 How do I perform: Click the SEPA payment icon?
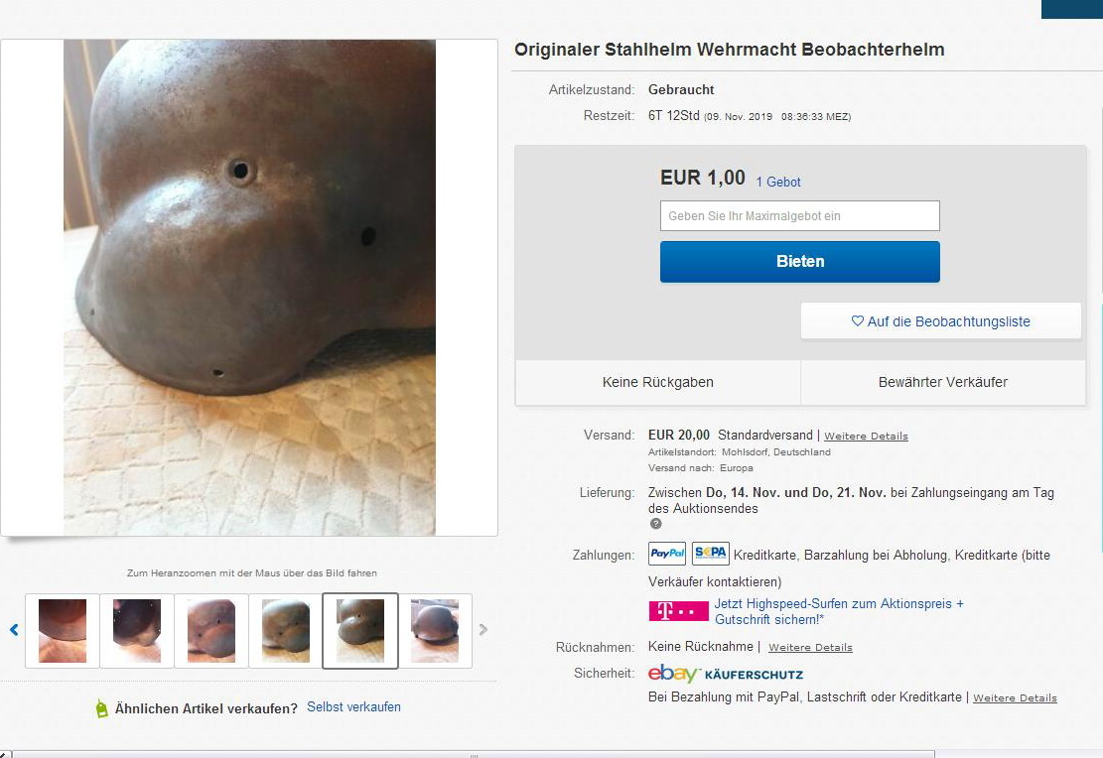711,554
